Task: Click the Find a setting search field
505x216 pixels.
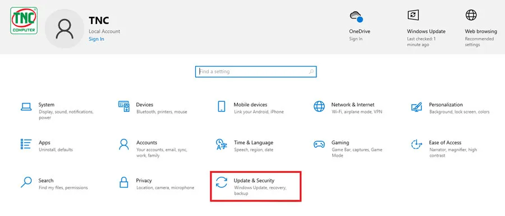Action: tap(256, 72)
